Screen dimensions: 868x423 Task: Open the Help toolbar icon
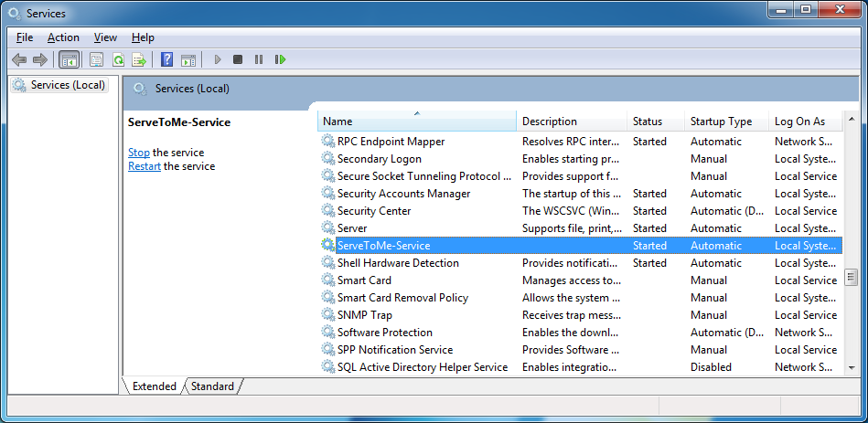click(166, 59)
